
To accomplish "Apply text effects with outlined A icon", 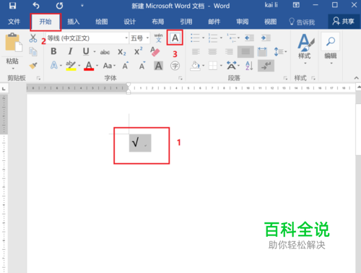I will tap(54, 65).
